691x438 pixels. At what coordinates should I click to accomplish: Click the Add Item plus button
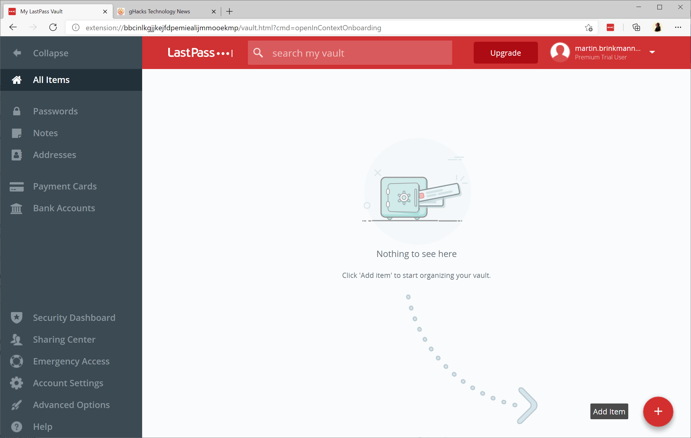[x=658, y=412]
